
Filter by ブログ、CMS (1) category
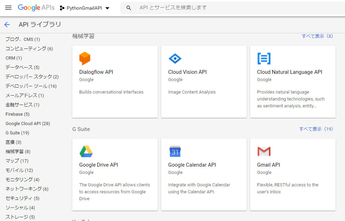pos(23,39)
